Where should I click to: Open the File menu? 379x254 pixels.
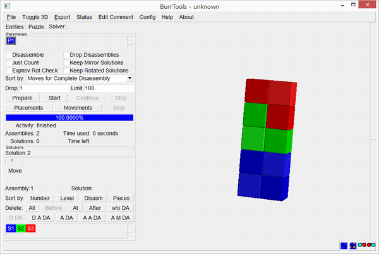click(x=11, y=17)
